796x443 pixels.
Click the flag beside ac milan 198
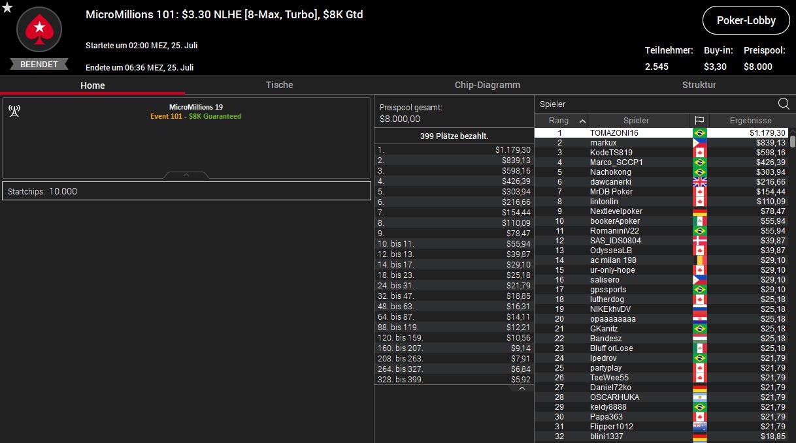pos(699,260)
